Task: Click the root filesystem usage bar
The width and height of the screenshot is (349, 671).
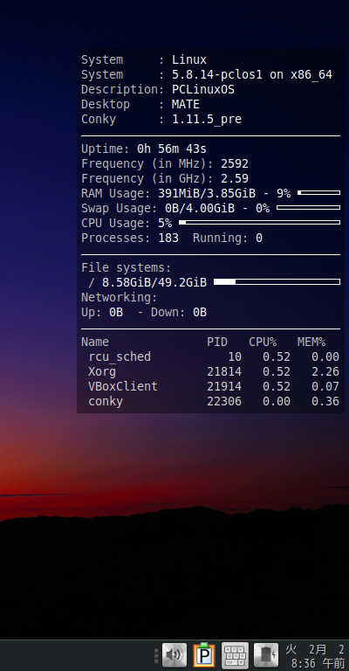Action: [277, 282]
